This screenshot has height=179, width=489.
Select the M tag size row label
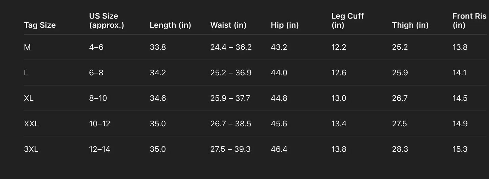click(27, 47)
